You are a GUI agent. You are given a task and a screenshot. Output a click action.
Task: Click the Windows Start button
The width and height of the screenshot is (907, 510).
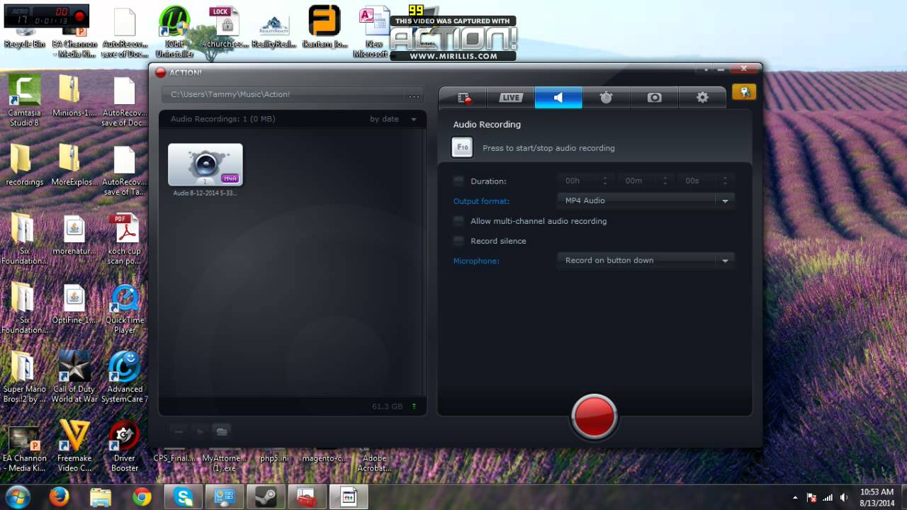coord(18,497)
